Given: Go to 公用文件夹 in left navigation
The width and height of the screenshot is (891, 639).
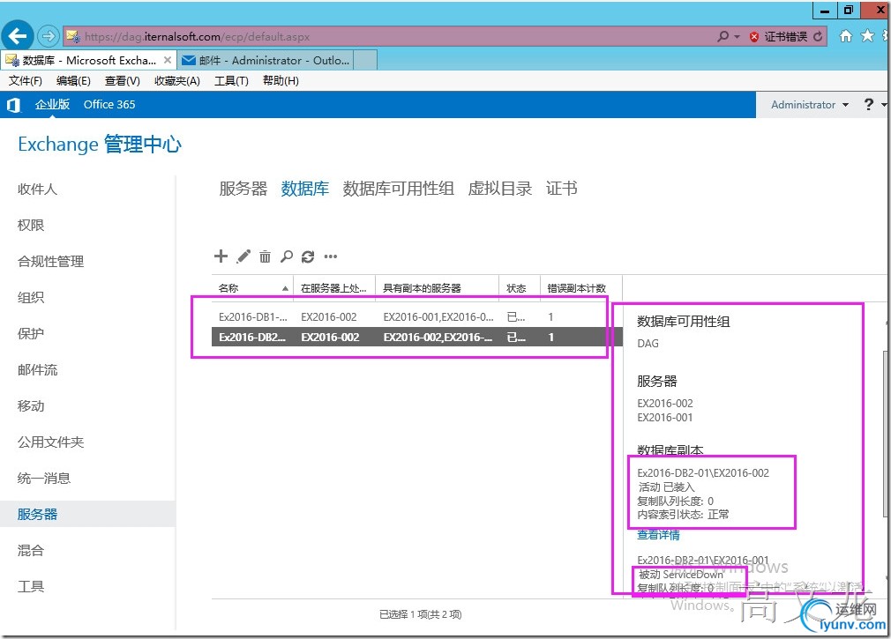Looking at the screenshot, I should pos(50,442).
